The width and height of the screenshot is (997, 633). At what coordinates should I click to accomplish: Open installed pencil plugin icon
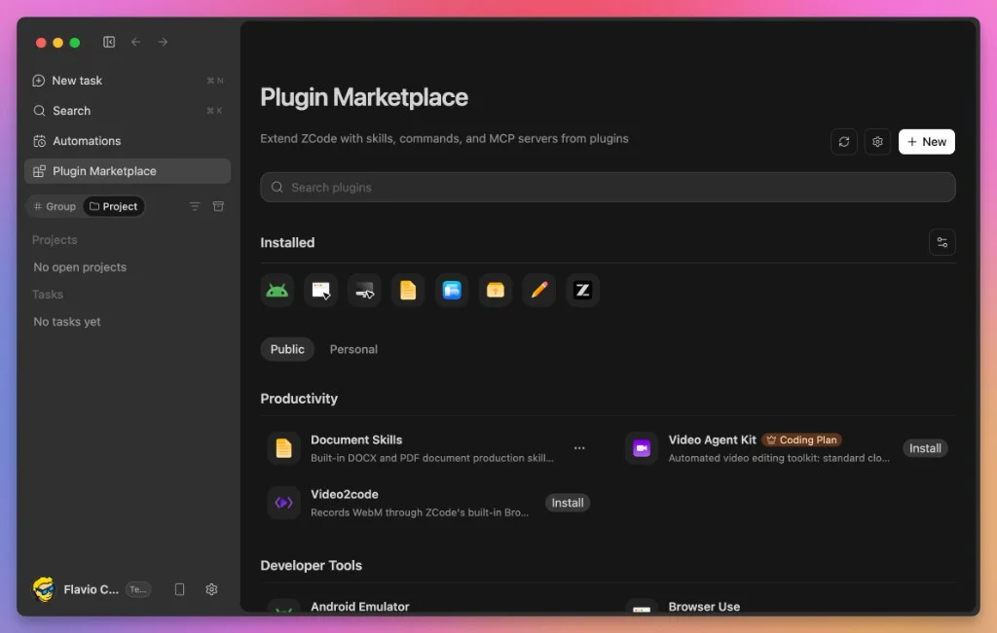tap(539, 290)
